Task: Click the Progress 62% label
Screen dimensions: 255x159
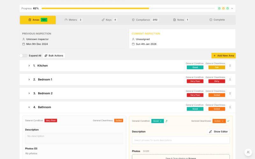Action: [x=30, y=9]
